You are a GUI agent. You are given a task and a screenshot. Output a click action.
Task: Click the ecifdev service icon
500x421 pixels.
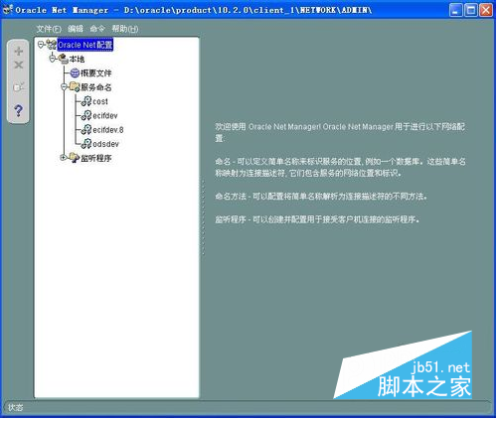[86, 116]
